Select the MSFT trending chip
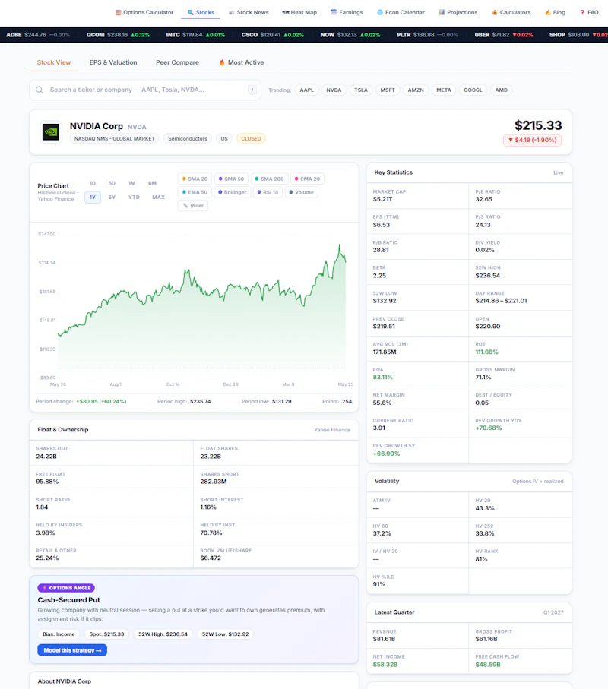The height and width of the screenshot is (689, 608). [388, 90]
